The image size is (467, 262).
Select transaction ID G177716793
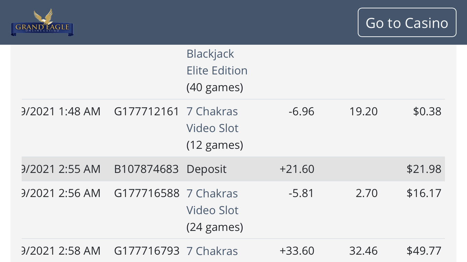(147, 251)
